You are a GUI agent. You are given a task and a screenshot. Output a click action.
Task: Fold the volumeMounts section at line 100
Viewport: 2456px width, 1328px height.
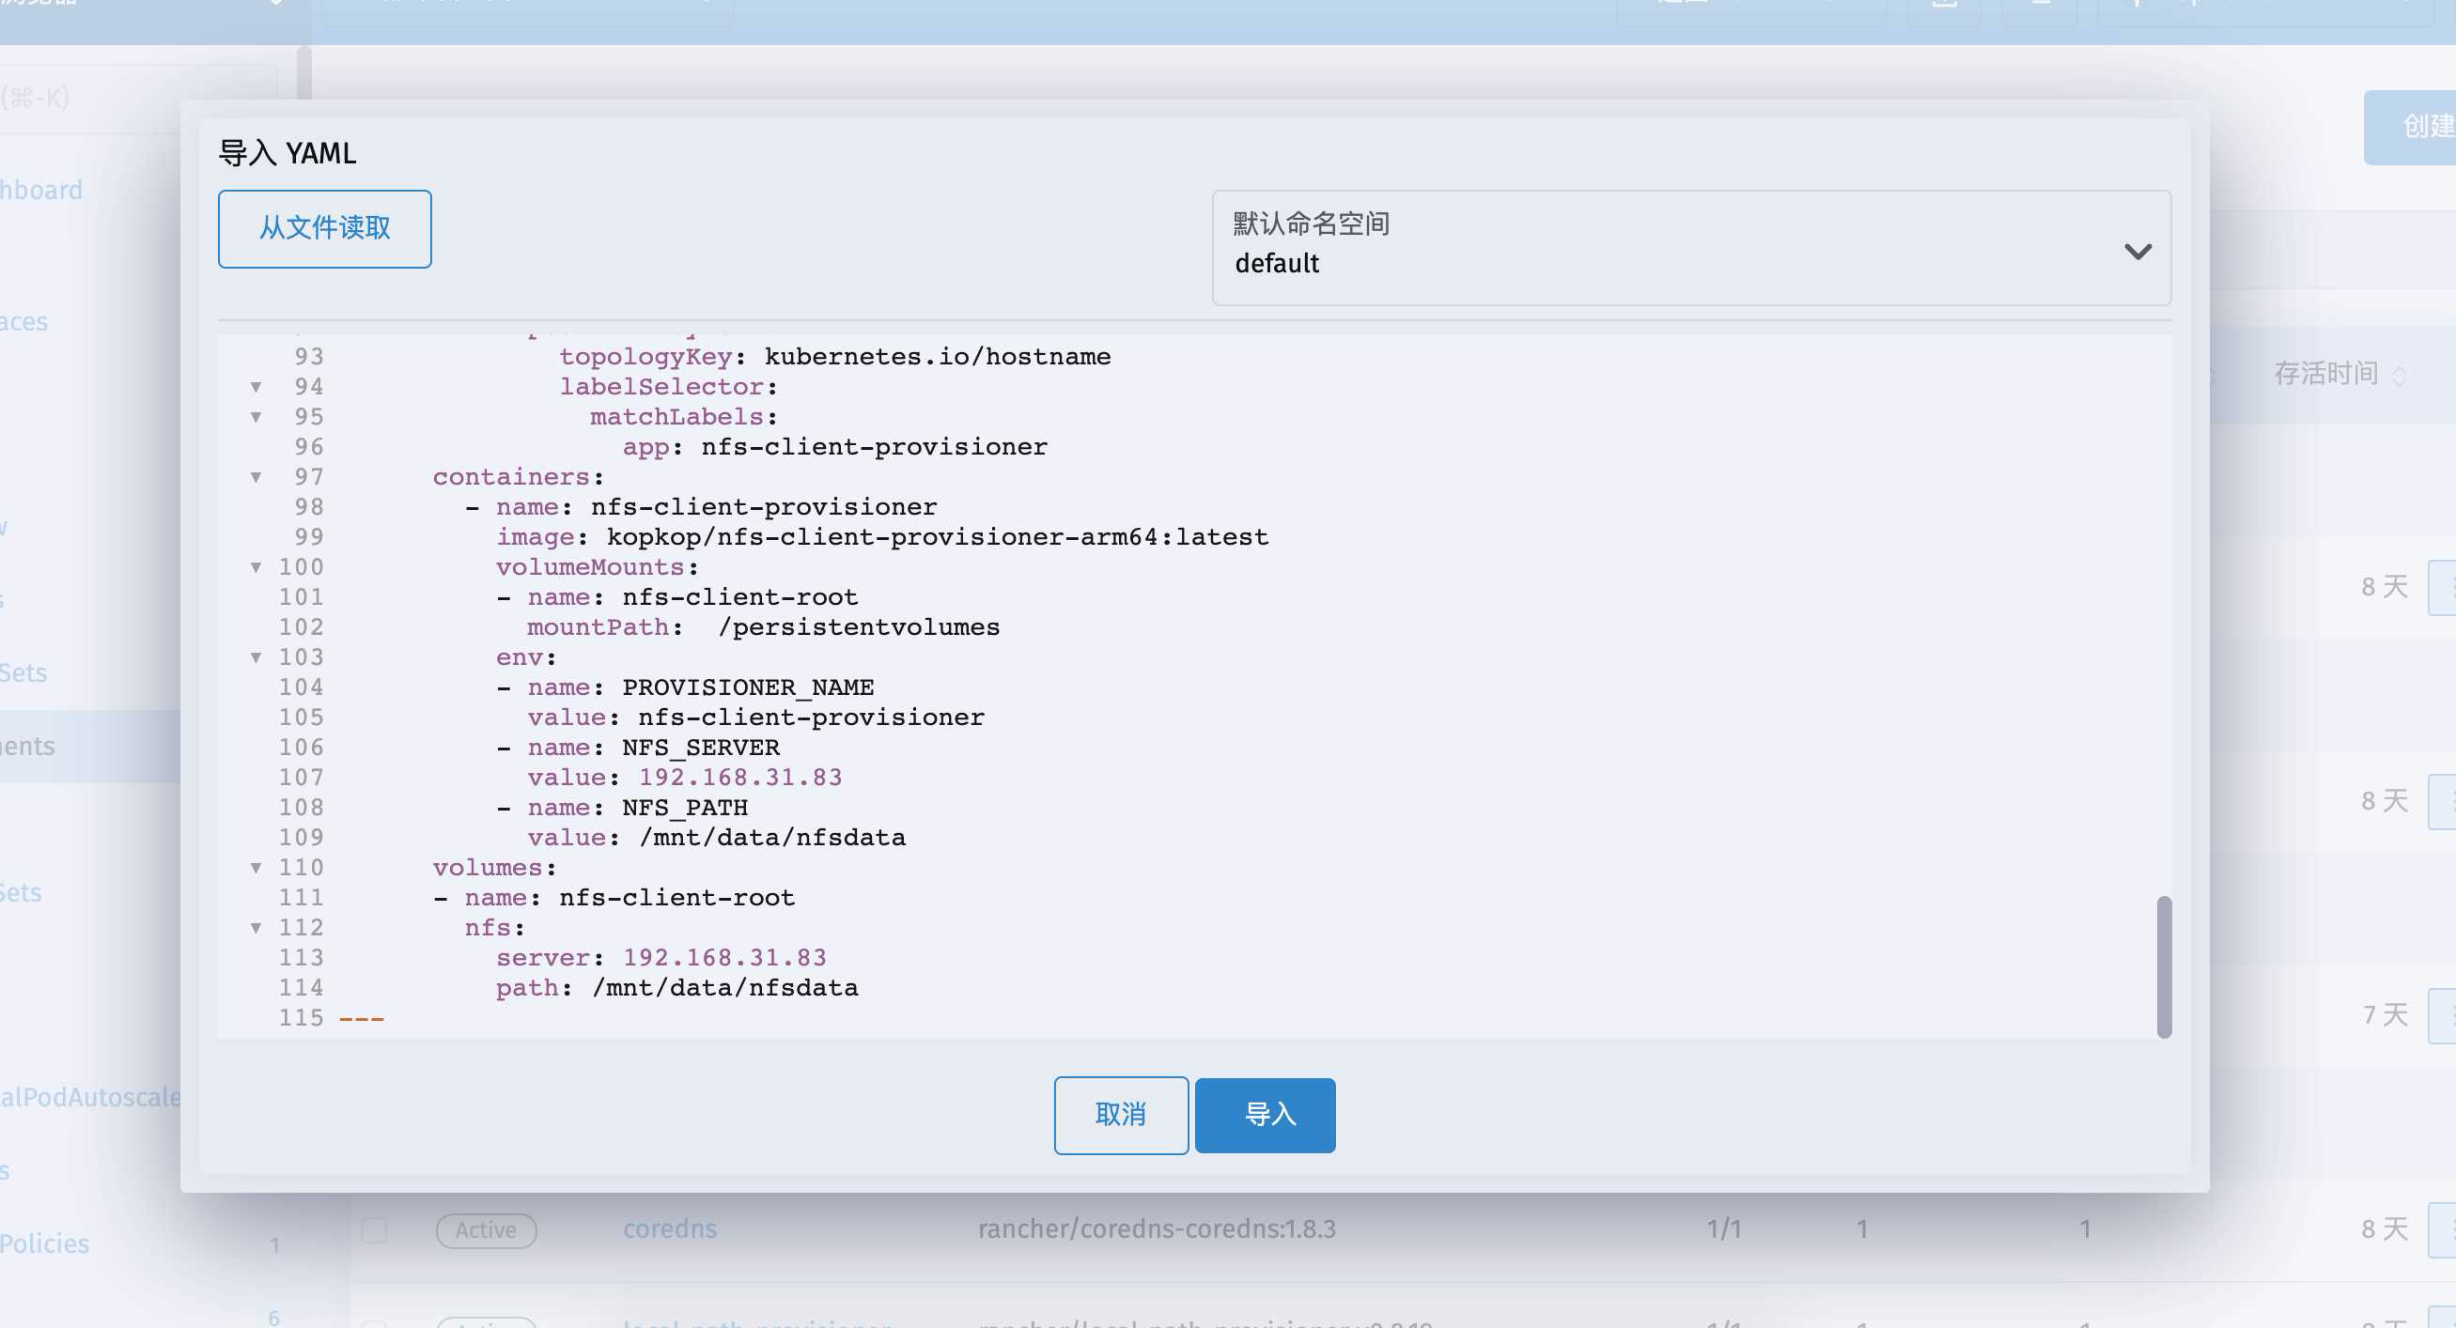[x=256, y=567]
